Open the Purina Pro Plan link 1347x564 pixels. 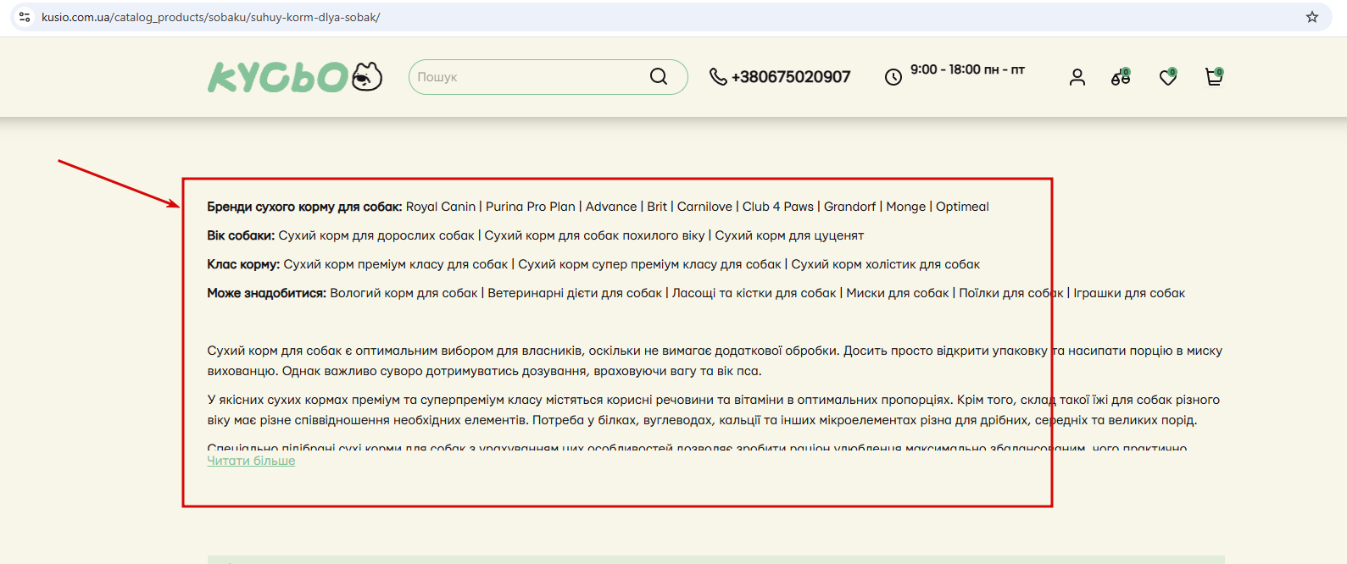click(531, 207)
